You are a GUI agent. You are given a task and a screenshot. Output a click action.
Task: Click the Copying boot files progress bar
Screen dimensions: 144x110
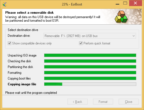[x=90, y=78]
